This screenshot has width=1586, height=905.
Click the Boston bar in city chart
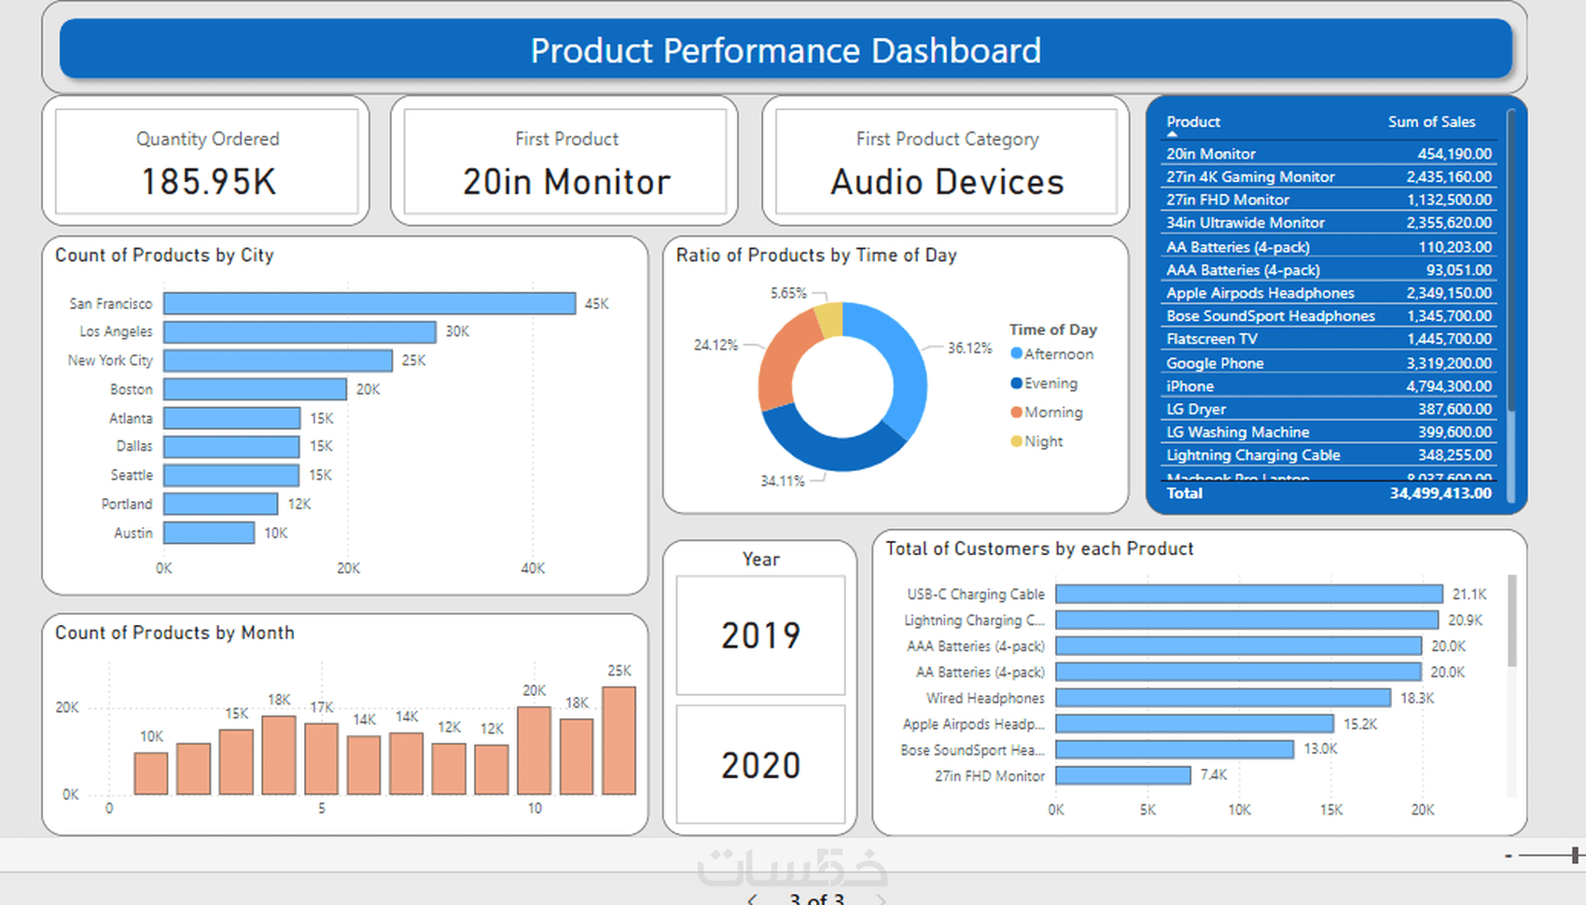tap(255, 389)
